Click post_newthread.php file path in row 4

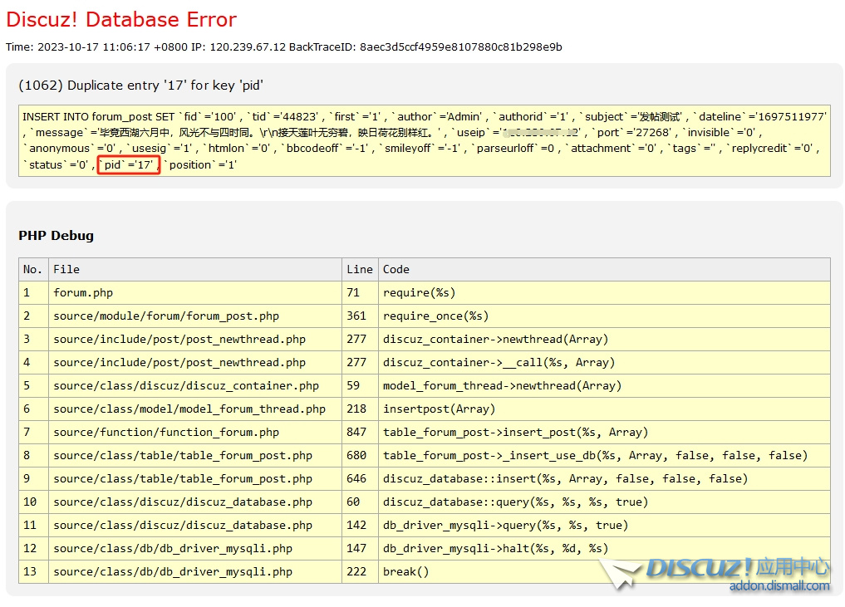[x=179, y=362]
